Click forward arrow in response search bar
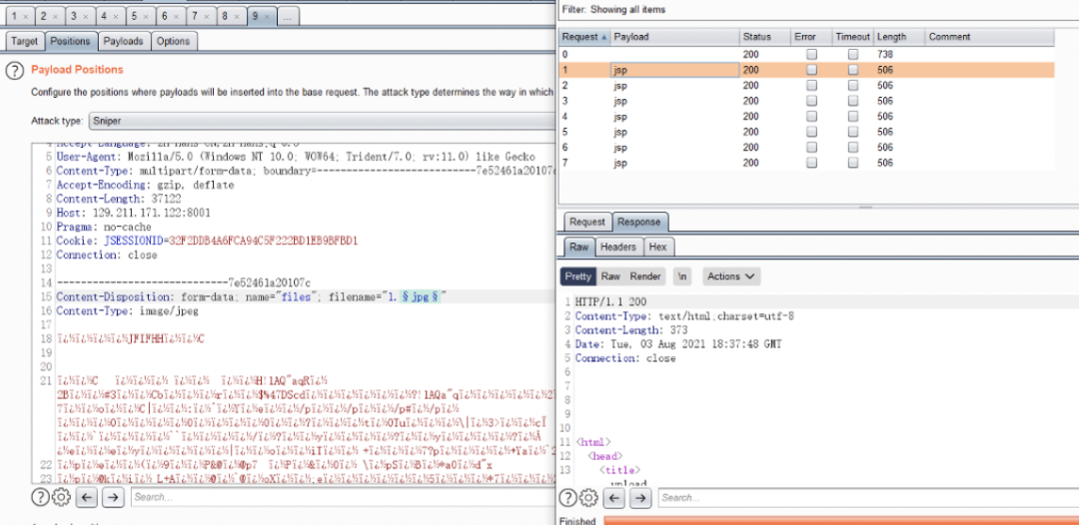Image resolution: width=1079 pixels, height=525 pixels. click(641, 498)
